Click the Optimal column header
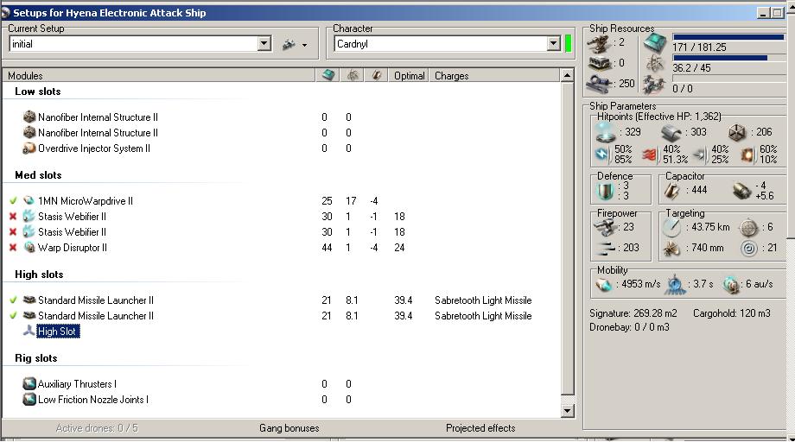This screenshot has width=795, height=442. point(409,75)
